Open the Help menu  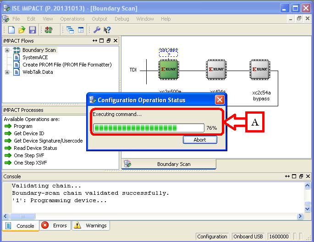pyautogui.click(x=166, y=19)
